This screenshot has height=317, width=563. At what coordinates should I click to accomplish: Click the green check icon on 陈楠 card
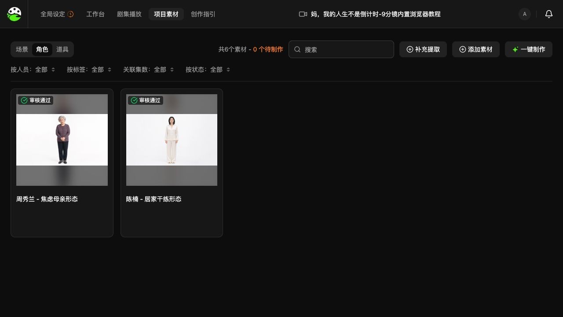134,100
